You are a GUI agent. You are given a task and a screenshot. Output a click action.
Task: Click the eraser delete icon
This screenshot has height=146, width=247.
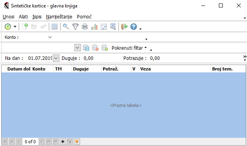tap(43, 27)
